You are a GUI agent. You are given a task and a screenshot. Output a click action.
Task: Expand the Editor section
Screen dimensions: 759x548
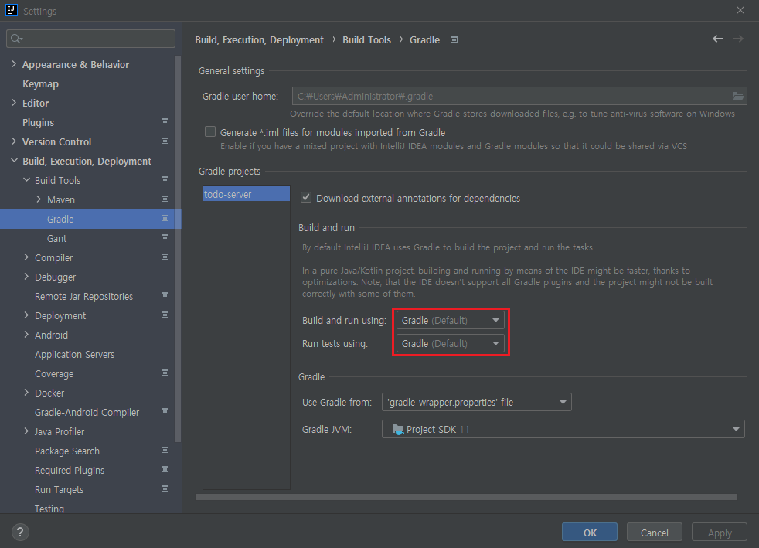point(14,103)
